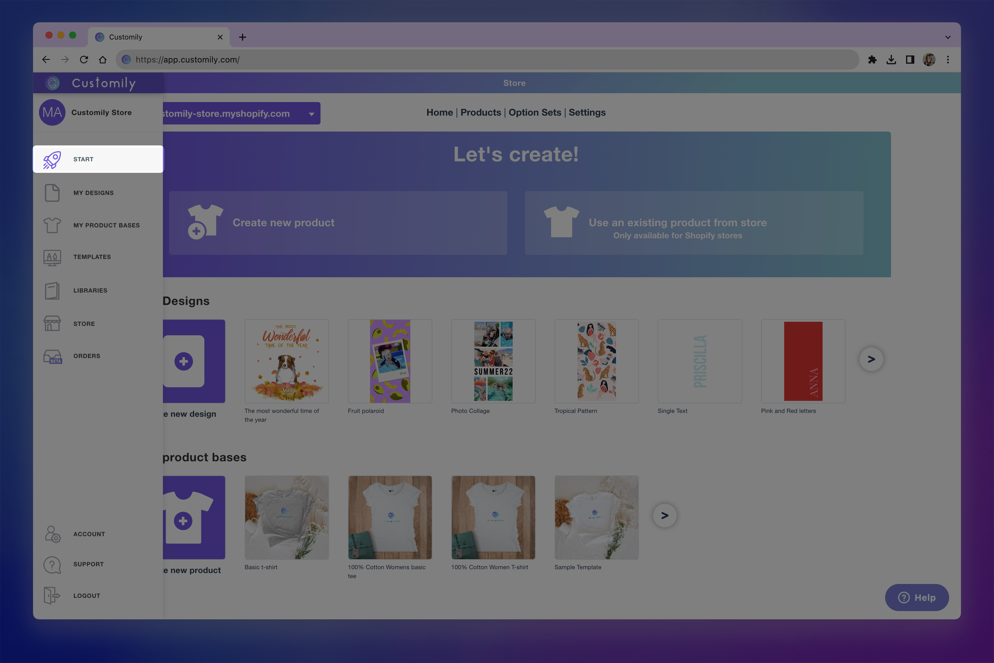Viewport: 994px width, 663px height.
Task: Open the Option Sets menu item
Action: (535, 112)
